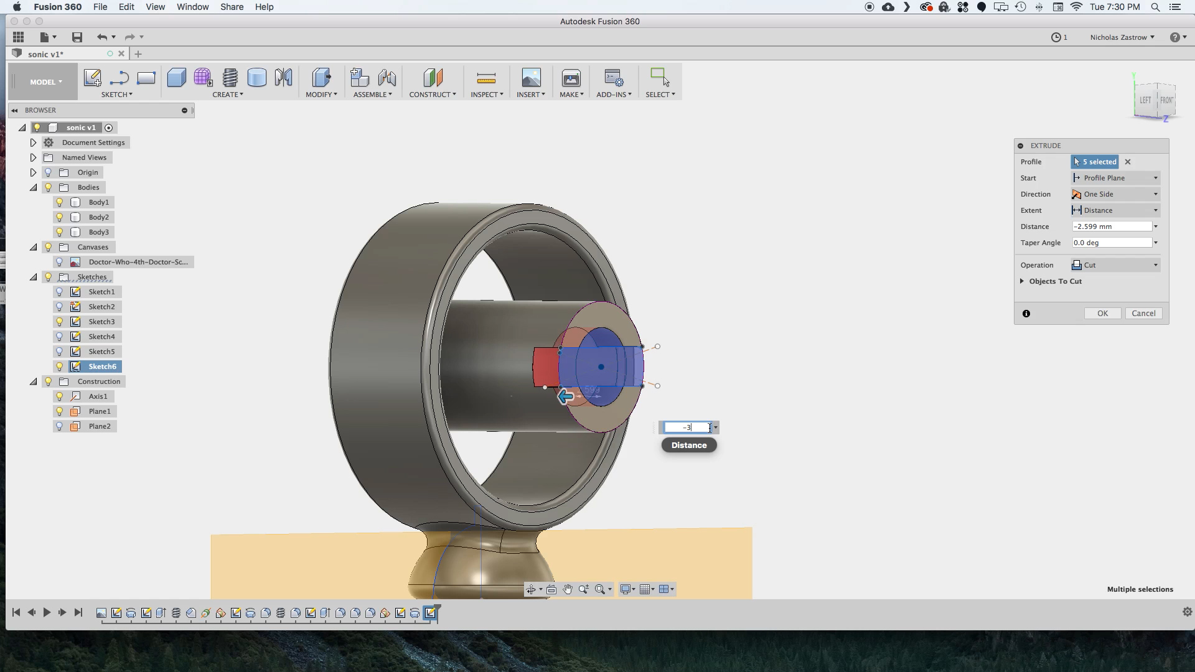The width and height of the screenshot is (1195, 672).
Task: Expand the Named Views node
Action: coord(34,157)
